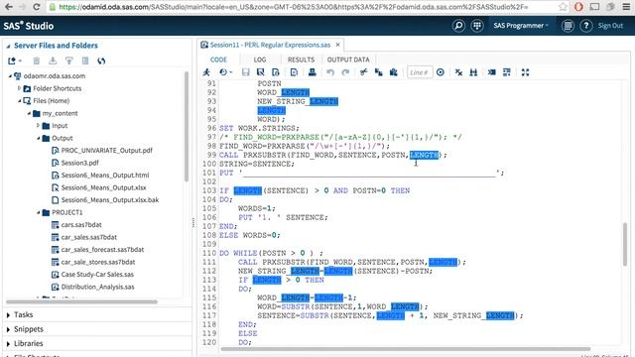The width and height of the screenshot is (635, 357).
Task: Open the search icon in SAS Studio header
Action: (458, 26)
